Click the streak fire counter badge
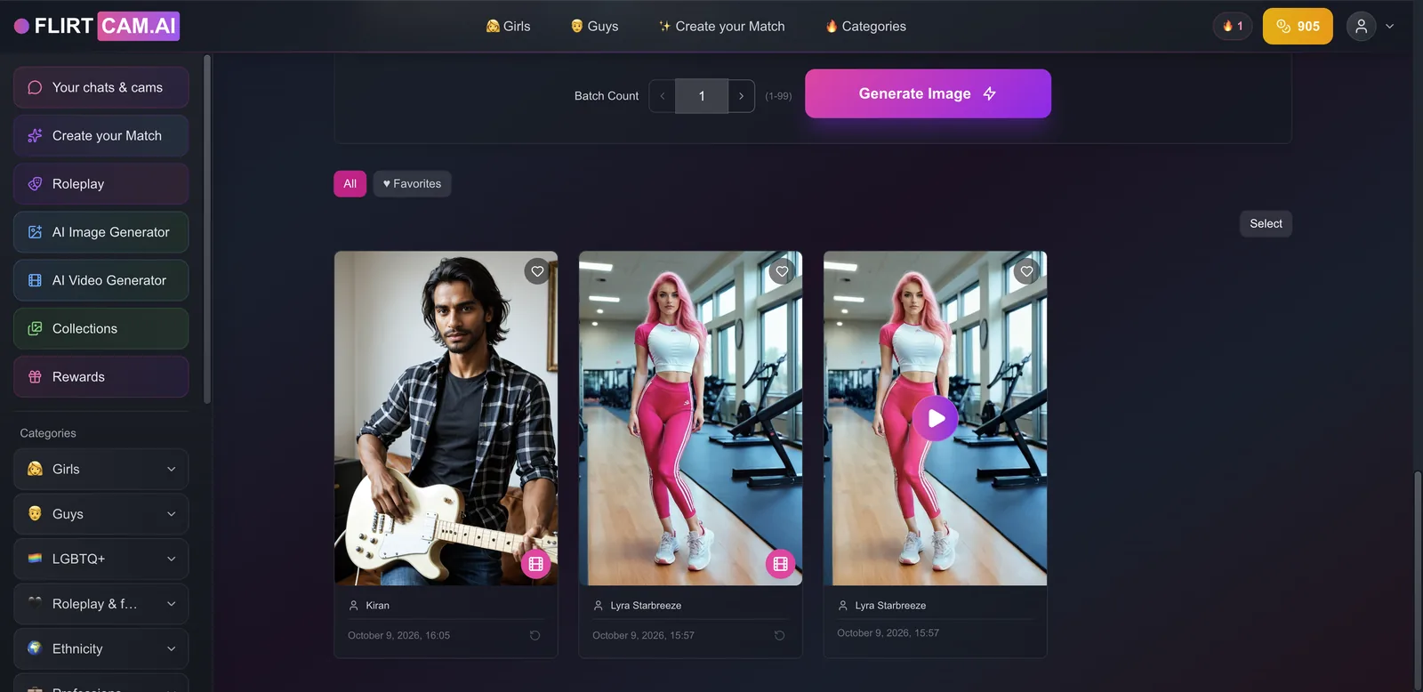This screenshot has width=1423, height=692. (x=1233, y=26)
